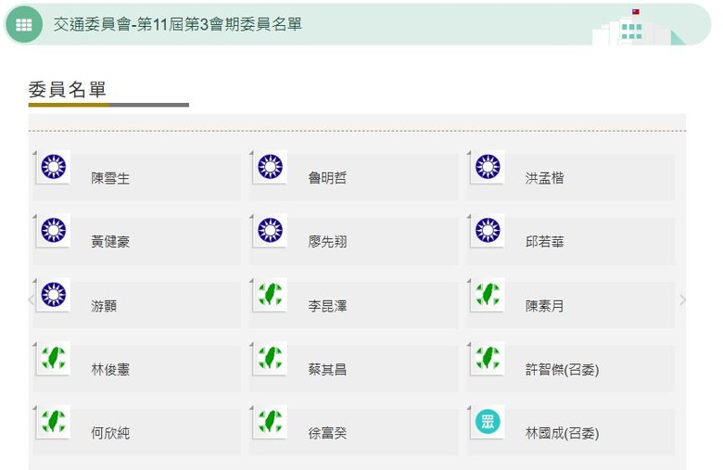The width and height of the screenshot is (723, 470).
Task: Select convener 許智傑(召委)
Action: coord(562,370)
